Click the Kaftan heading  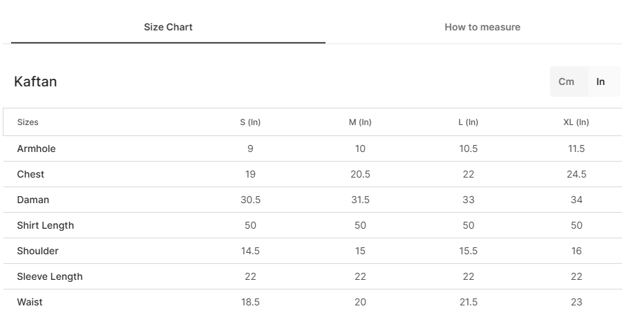35,82
